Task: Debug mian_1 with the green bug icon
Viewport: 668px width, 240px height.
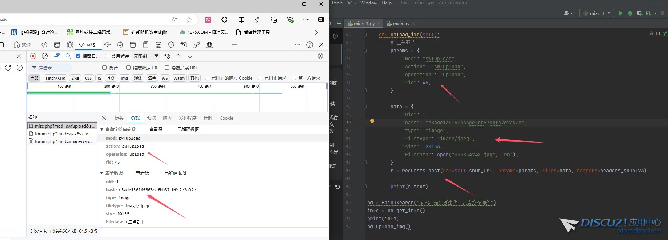Action: click(x=630, y=13)
